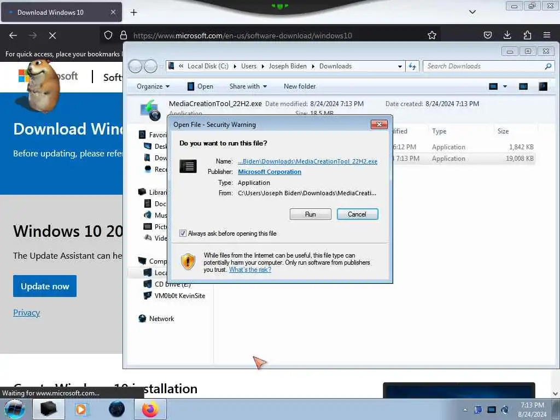The image size is (560, 420).
Task: Click Run in the Security Warning dialog
Action: pyautogui.click(x=311, y=214)
